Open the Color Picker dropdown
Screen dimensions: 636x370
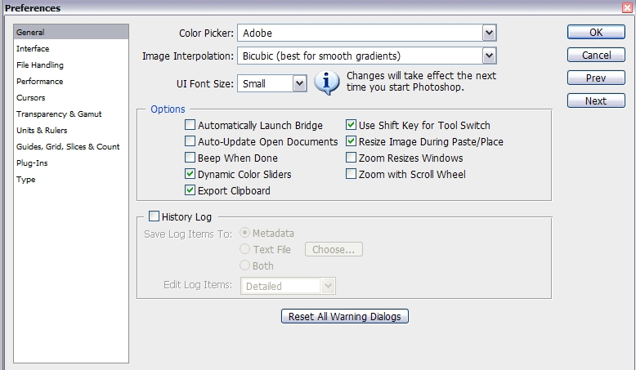(x=489, y=33)
